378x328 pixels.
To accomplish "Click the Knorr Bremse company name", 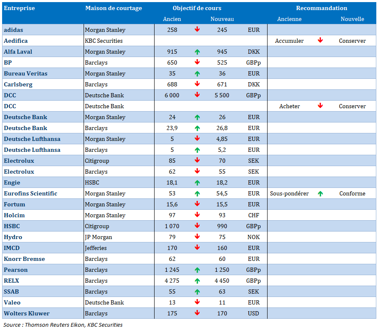I will (24, 259).
